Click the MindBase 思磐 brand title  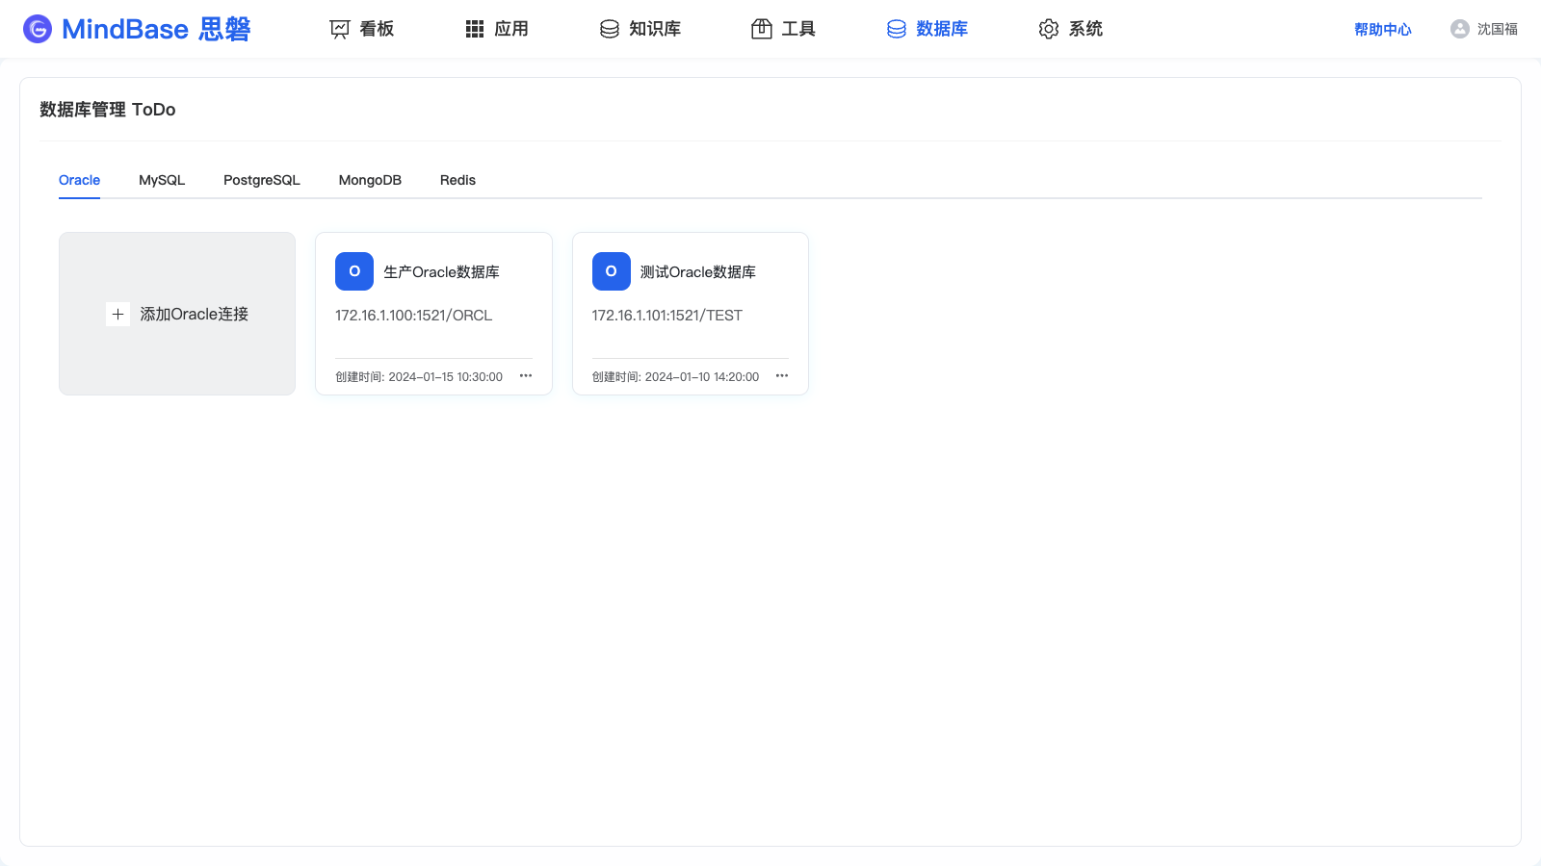[x=156, y=29]
